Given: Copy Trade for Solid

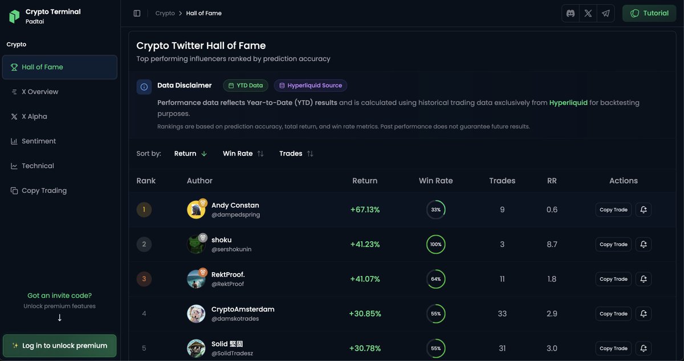Looking at the screenshot, I should click(x=613, y=348).
